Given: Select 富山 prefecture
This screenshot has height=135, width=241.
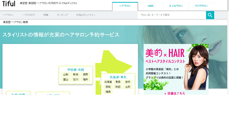Looking at the screenshot, I should [66, 79].
